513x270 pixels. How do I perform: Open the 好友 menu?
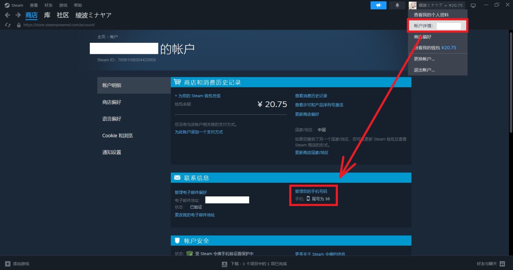[x=48, y=5]
